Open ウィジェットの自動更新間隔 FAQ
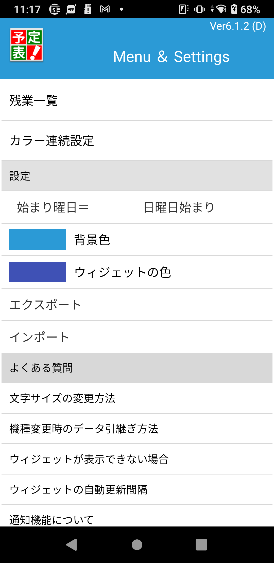Screen dimensions: 274x563 coord(137,489)
